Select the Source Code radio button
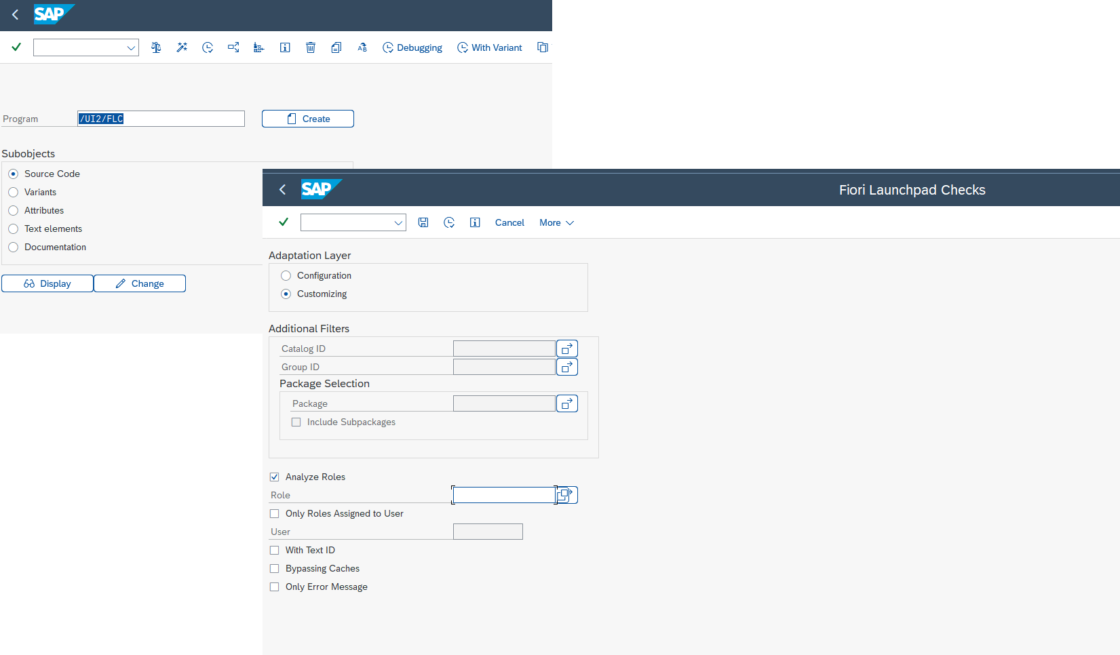The width and height of the screenshot is (1120, 655). (14, 174)
